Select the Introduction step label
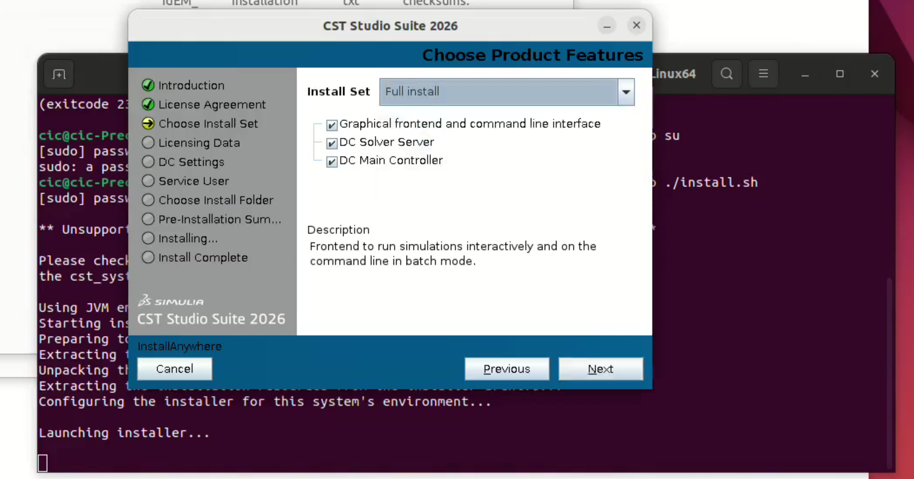 click(191, 85)
